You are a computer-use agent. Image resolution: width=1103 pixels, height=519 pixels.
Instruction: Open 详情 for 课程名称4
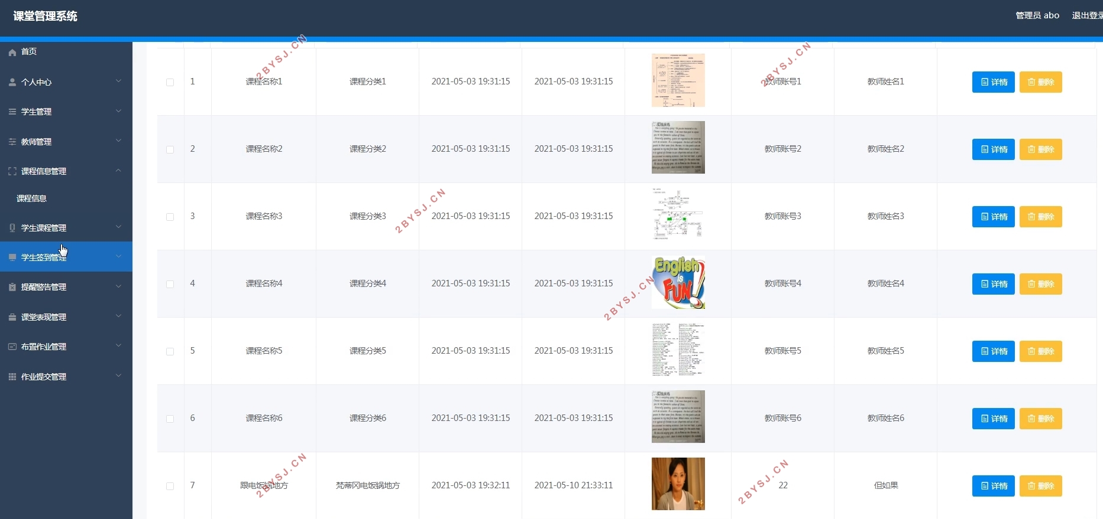click(994, 284)
